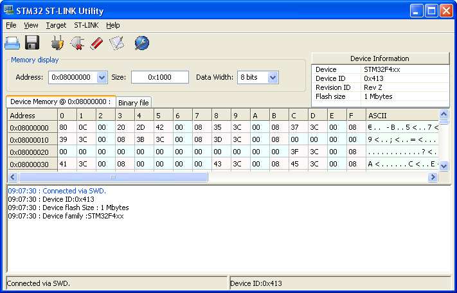Click the vertical scrollbar thumb in memory table
The image size is (457, 293).
coord(444,121)
